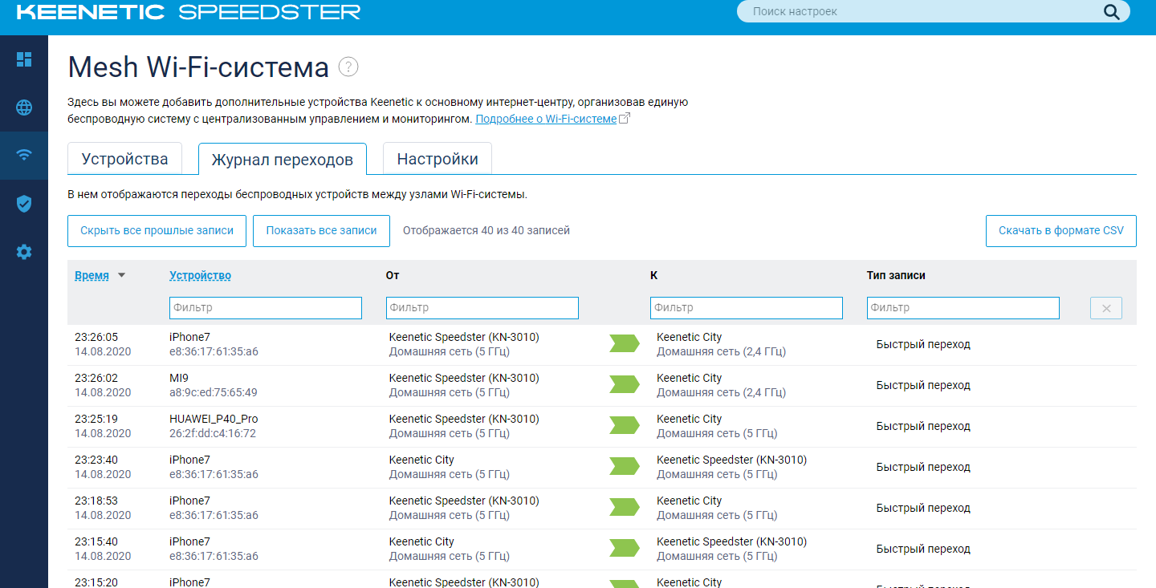Clear filters with the X button

[x=1105, y=308]
